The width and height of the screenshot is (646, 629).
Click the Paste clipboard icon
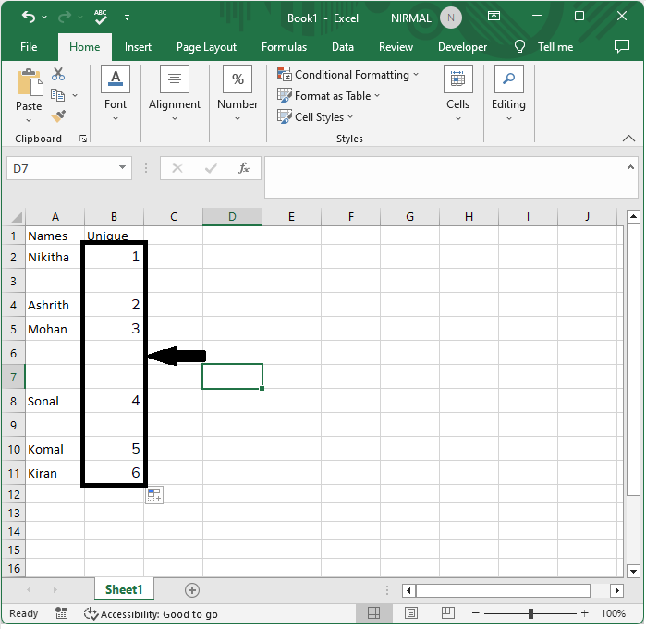(29, 83)
